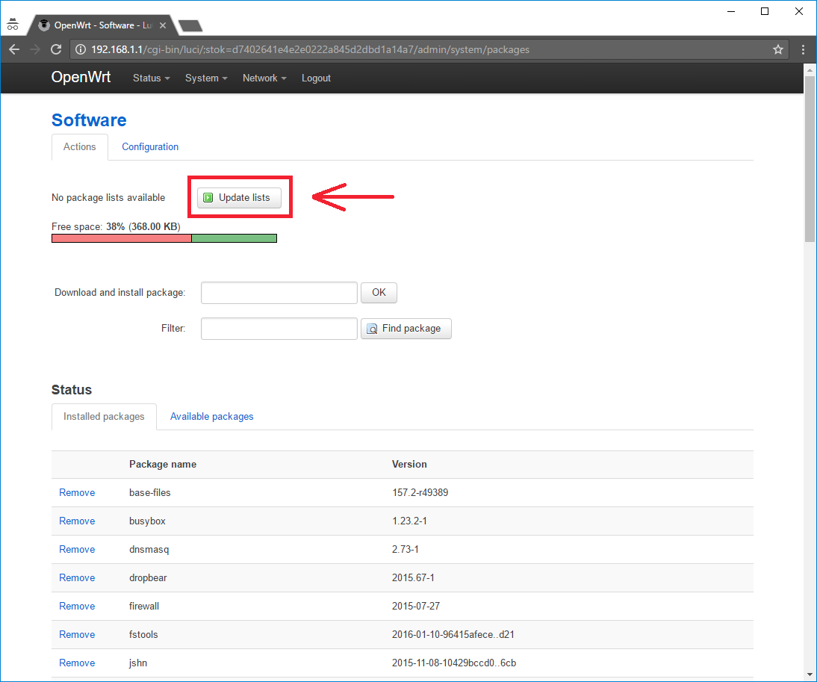
Task: Switch to the Available packages tab
Action: pyautogui.click(x=211, y=417)
